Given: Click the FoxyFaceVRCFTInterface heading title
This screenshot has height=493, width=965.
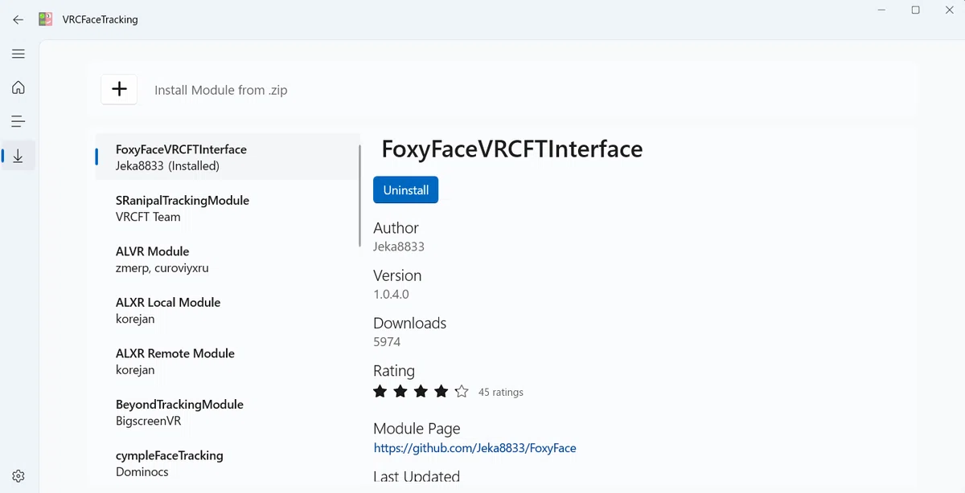Looking at the screenshot, I should click(511, 149).
